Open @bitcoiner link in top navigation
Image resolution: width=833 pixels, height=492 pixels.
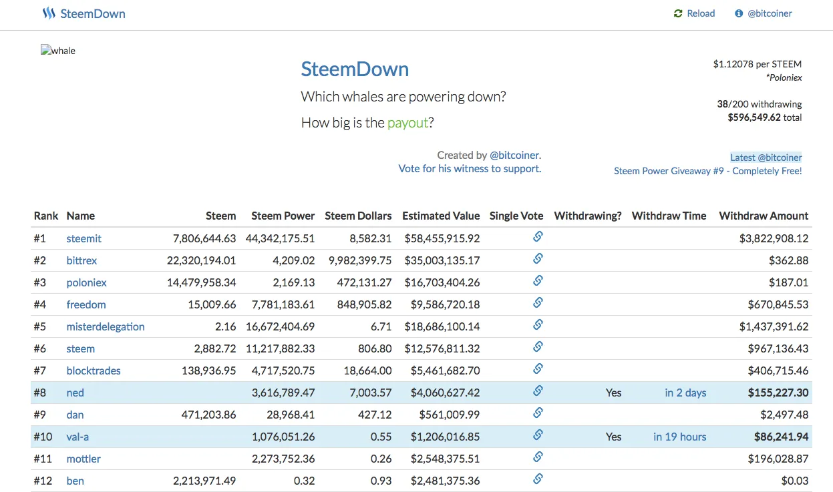[x=770, y=13]
